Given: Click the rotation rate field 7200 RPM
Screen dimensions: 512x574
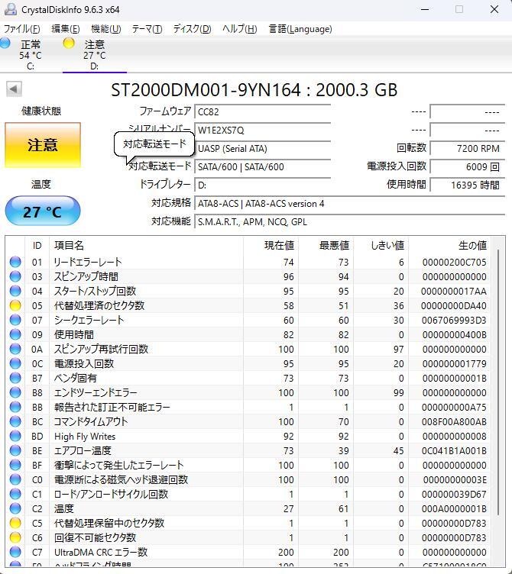Looking at the screenshot, I should (468, 149).
